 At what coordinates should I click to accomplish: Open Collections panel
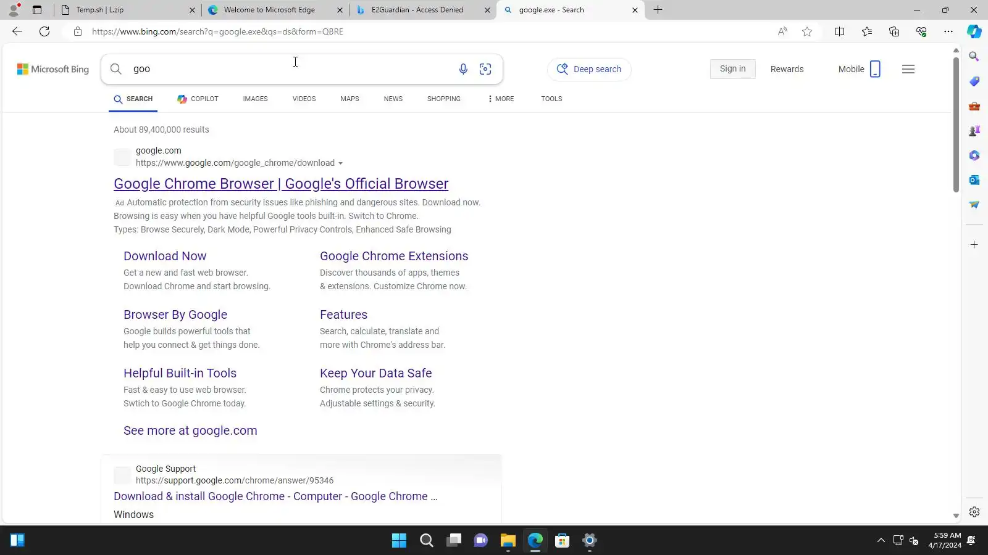tap(894, 31)
